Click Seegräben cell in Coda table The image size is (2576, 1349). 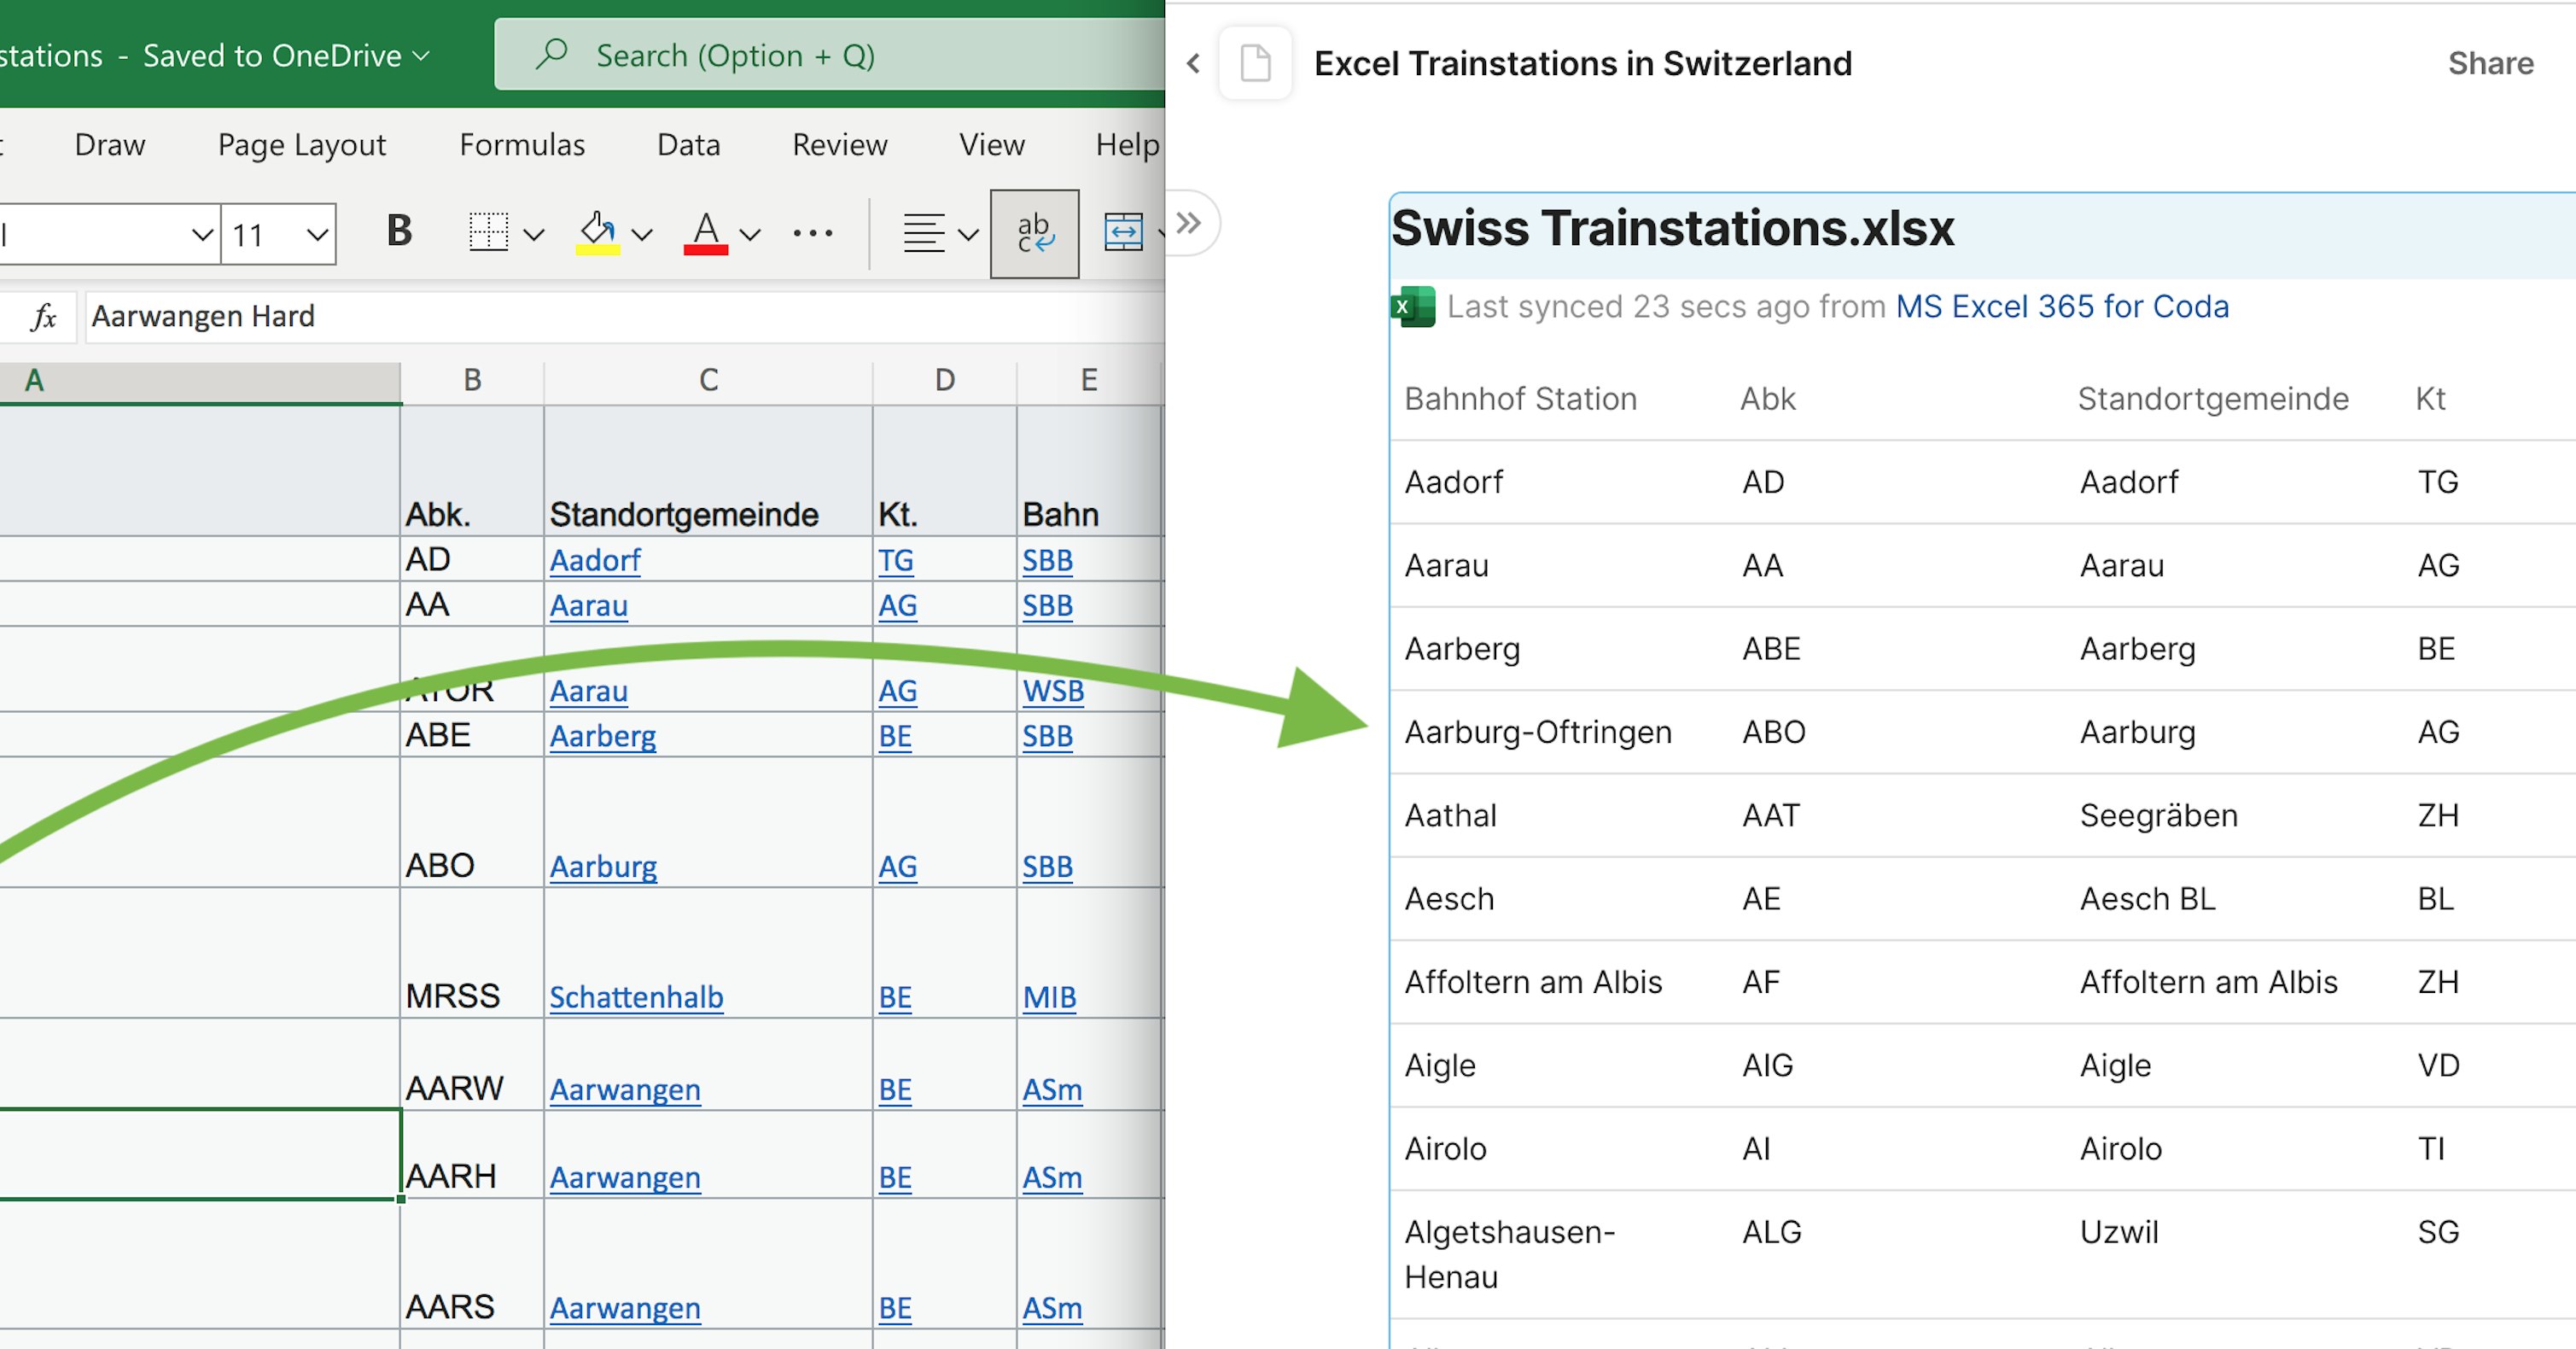pos(2158,816)
